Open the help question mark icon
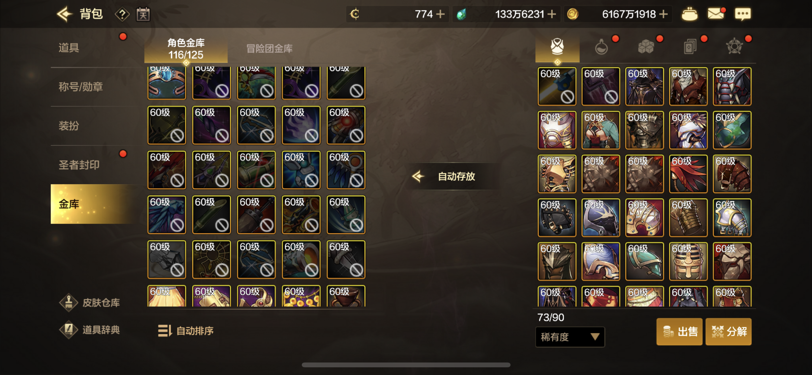This screenshot has width=812, height=375. pyautogui.click(x=122, y=14)
